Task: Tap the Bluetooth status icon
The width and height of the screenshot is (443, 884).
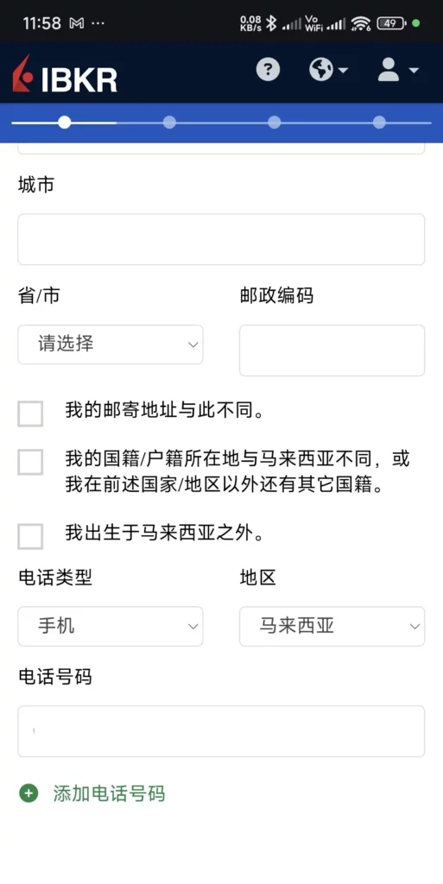Action: click(x=271, y=23)
